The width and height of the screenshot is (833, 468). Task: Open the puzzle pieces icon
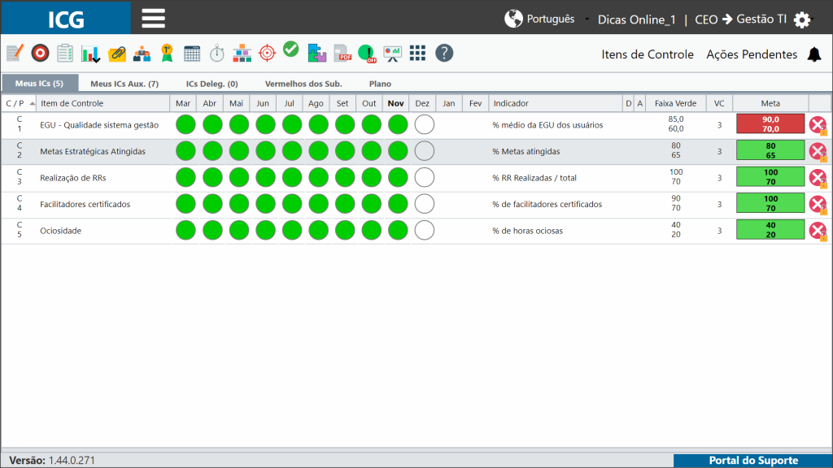coord(316,53)
